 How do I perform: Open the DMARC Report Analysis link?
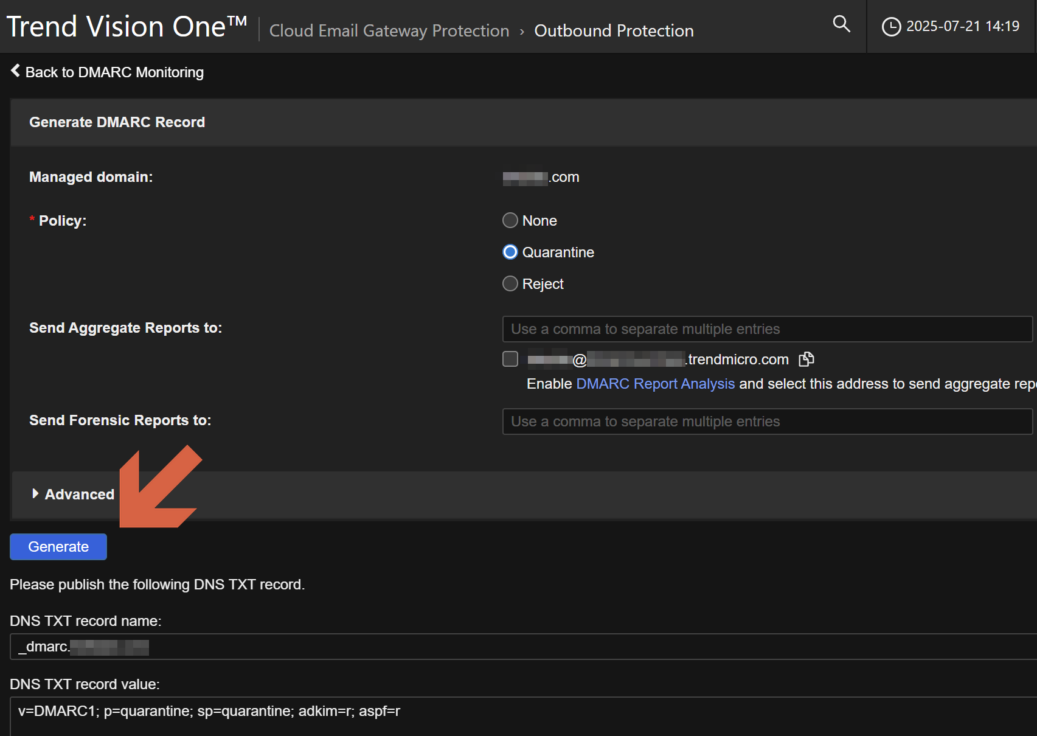pos(655,384)
